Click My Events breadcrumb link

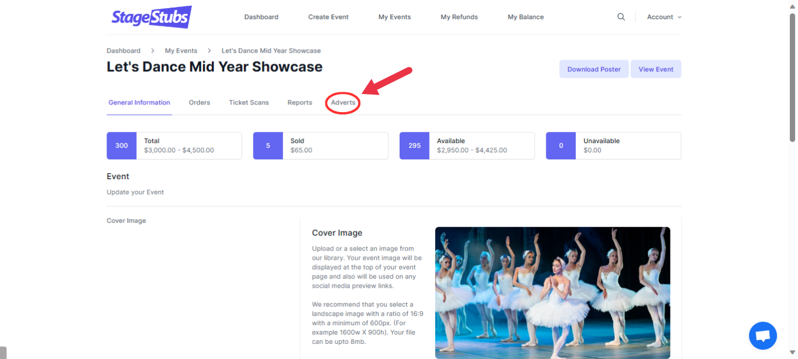click(181, 51)
